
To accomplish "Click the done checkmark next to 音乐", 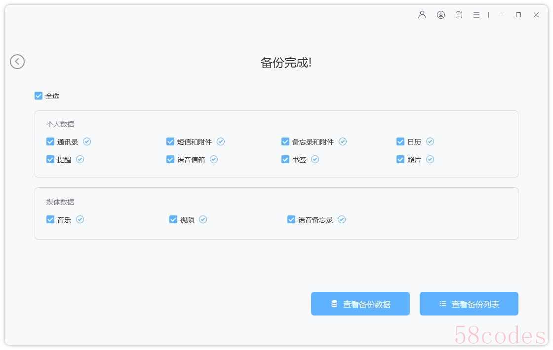I will pyautogui.click(x=80, y=220).
